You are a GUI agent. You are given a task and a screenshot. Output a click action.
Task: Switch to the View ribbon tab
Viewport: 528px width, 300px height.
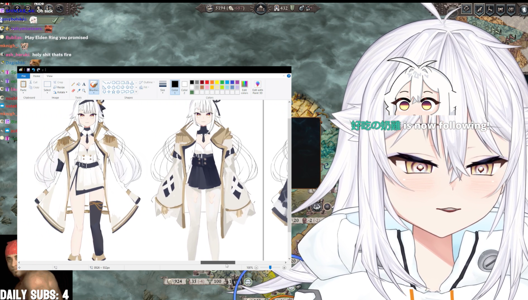(x=50, y=76)
